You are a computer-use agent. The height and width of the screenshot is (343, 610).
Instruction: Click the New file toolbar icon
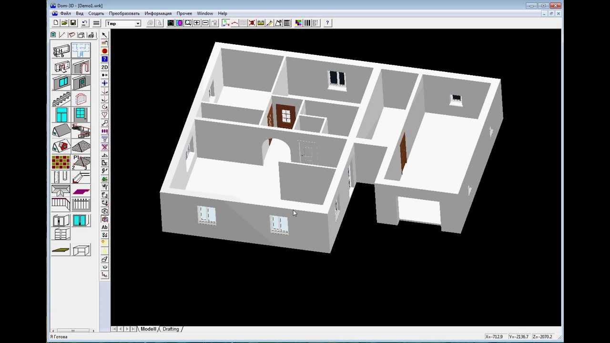[56, 23]
